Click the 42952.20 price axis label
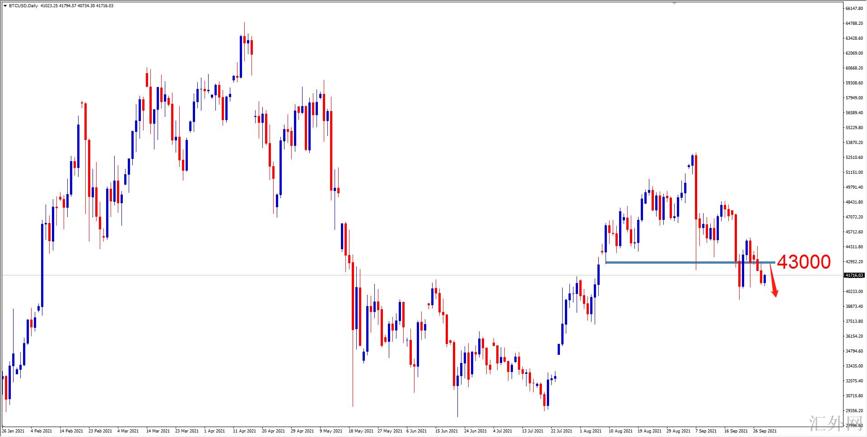The width and height of the screenshot is (867, 437). coord(854,262)
